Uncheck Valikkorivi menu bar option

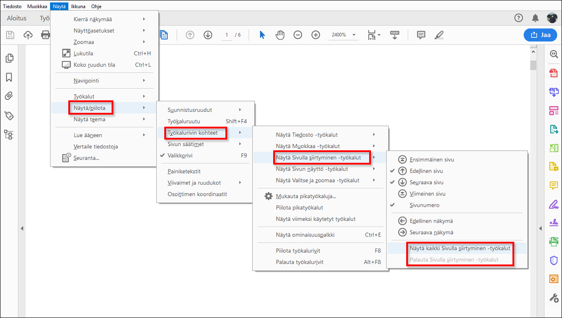tap(180, 156)
